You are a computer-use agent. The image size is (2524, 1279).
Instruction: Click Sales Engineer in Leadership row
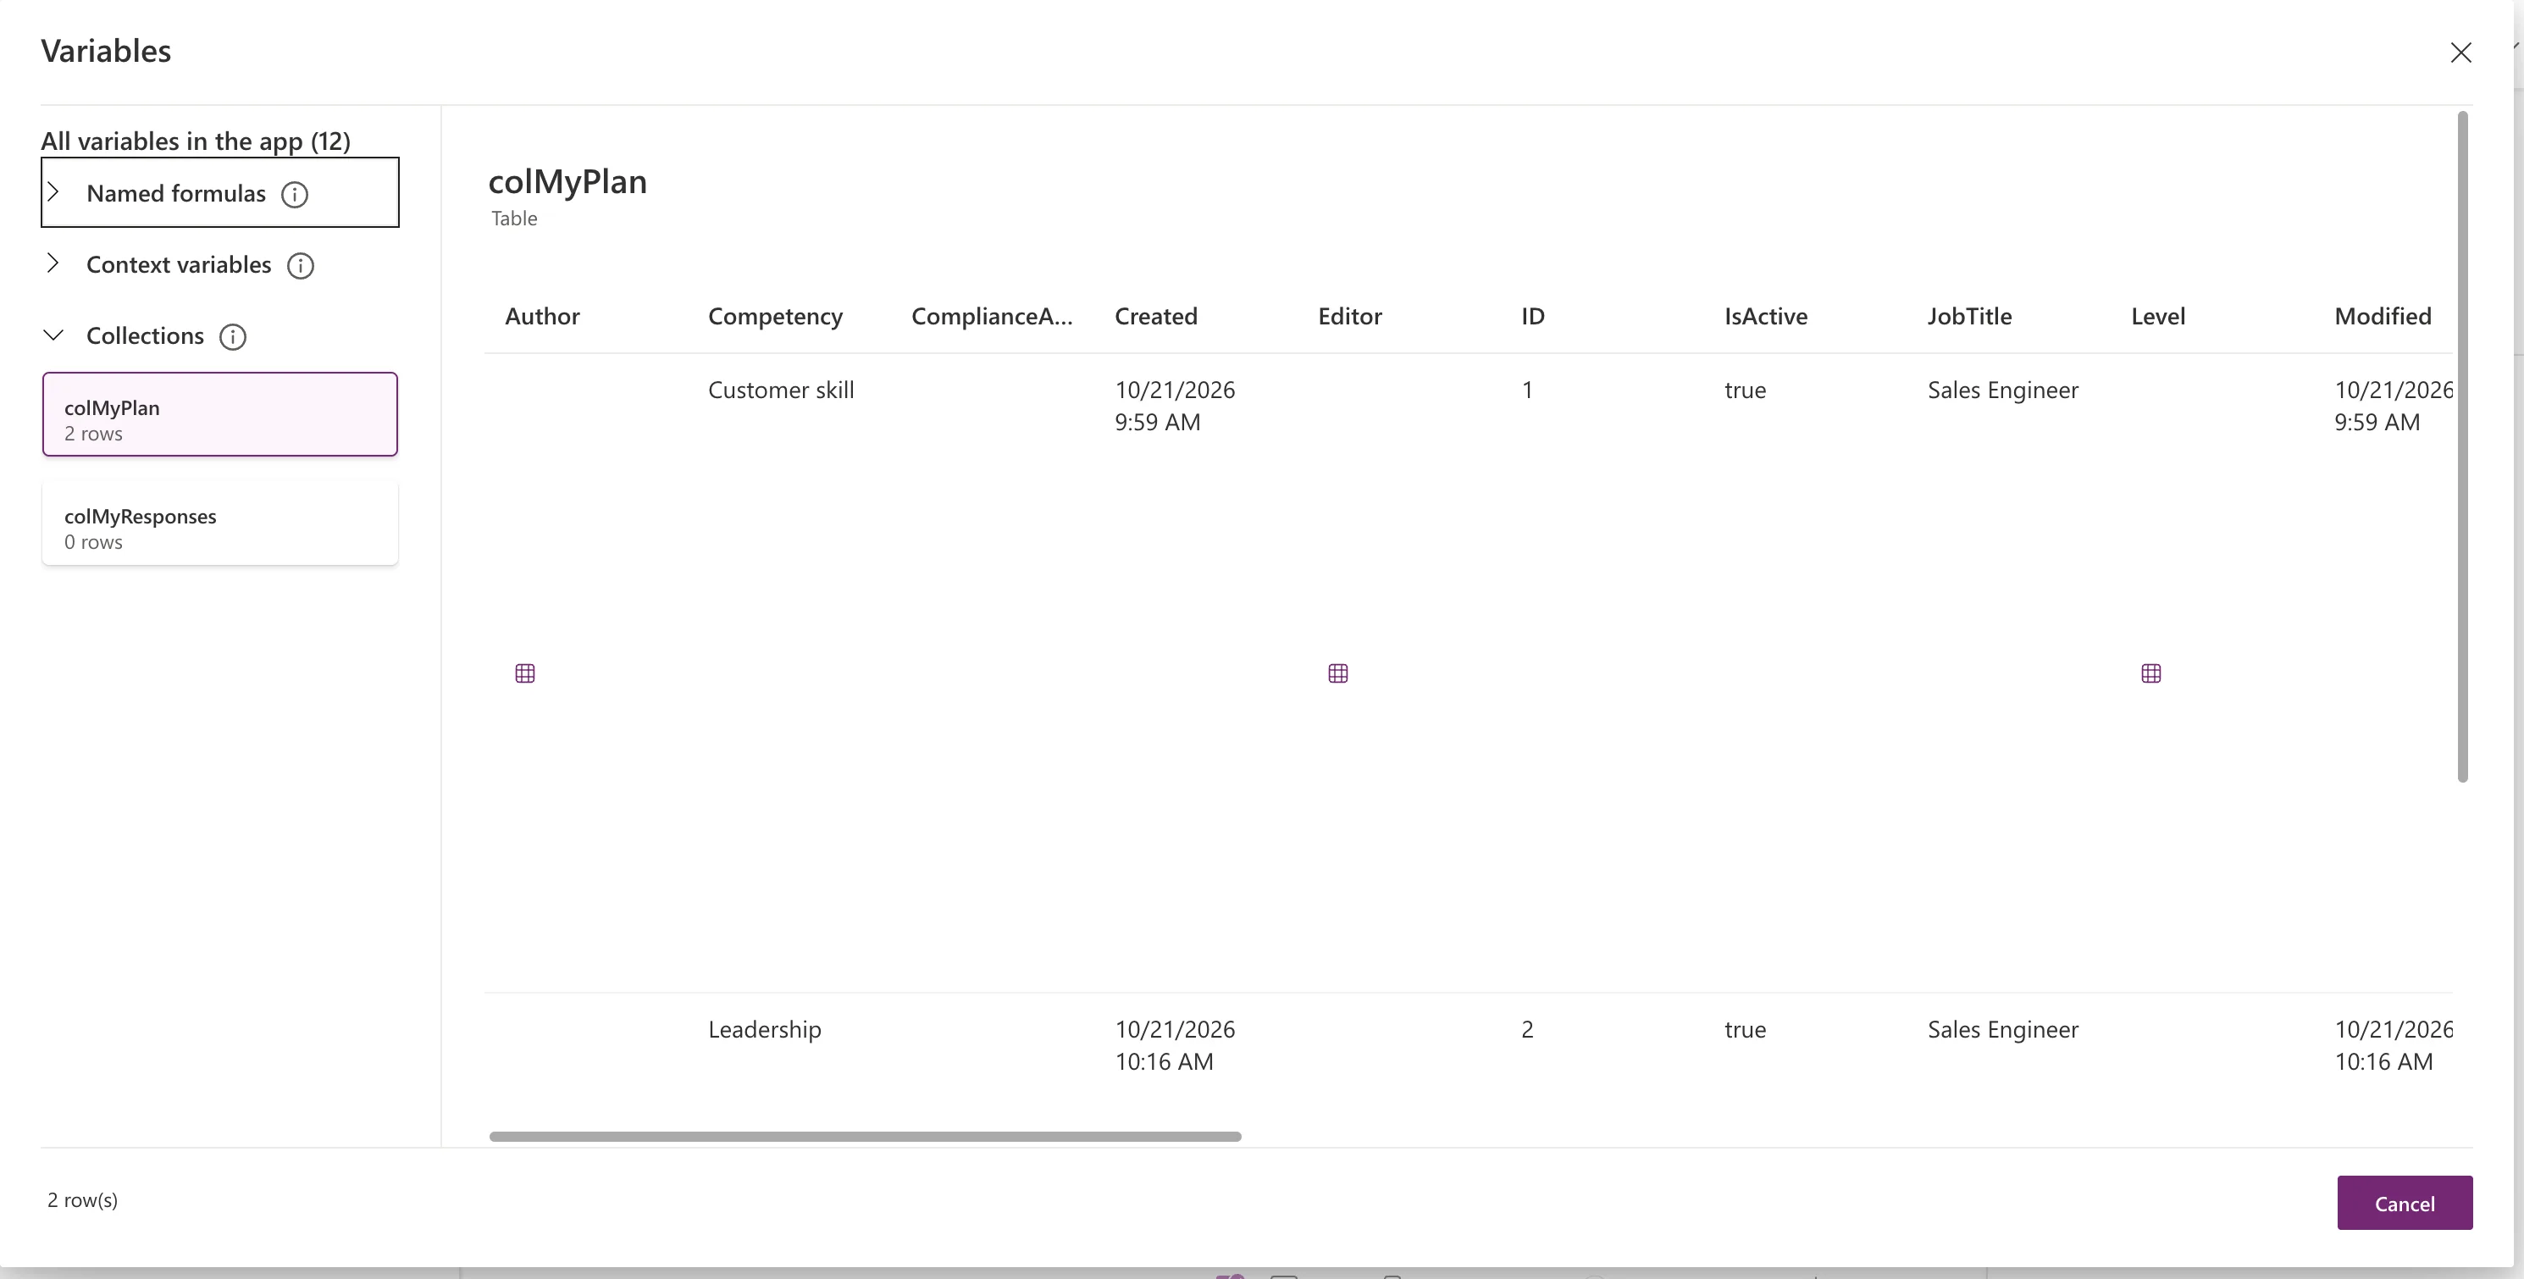pyautogui.click(x=2003, y=1030)
